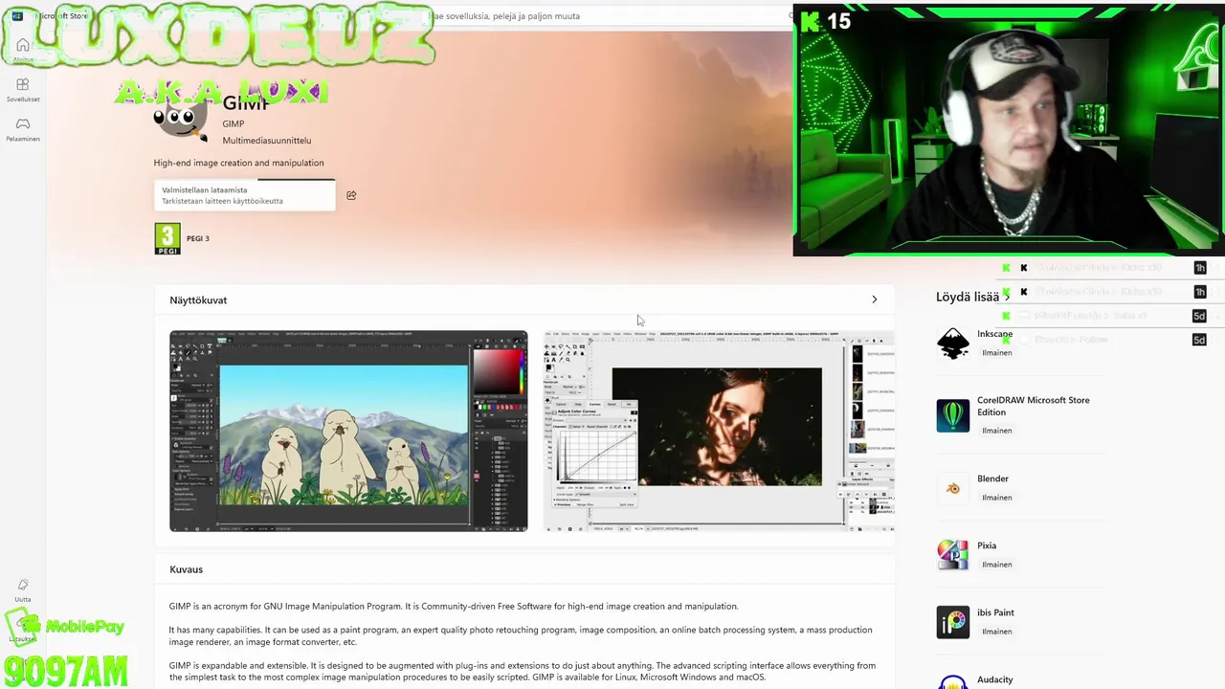The width and height of the screenshot is (1225, 689).
Task: Open the Pixia app title
Action: (987, 545)
